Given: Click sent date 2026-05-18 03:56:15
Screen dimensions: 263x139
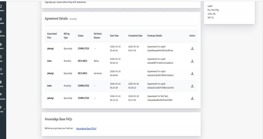Looking at the screenshot, I should click(x=115, y=61).
